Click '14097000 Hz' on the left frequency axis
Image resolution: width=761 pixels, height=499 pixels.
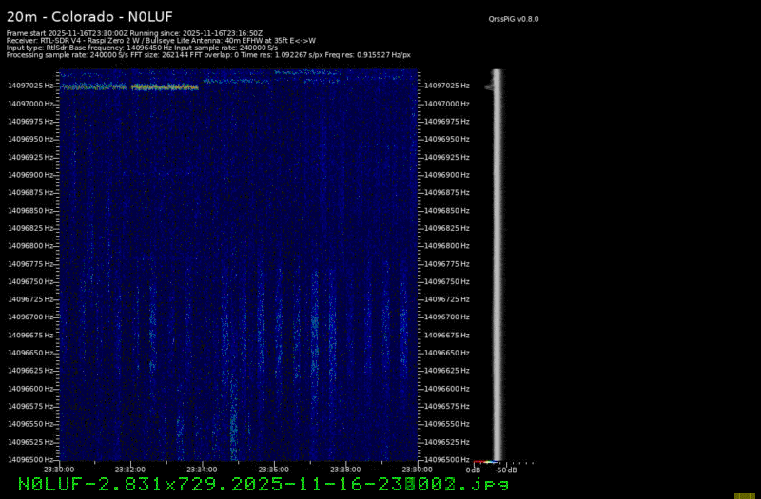(x=30, y=104)
